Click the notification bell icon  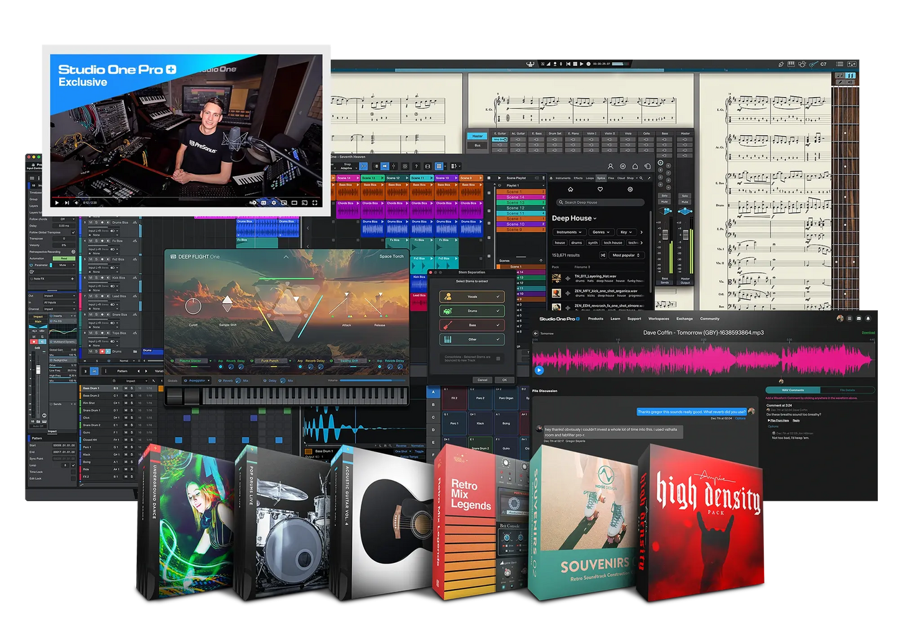868,318
